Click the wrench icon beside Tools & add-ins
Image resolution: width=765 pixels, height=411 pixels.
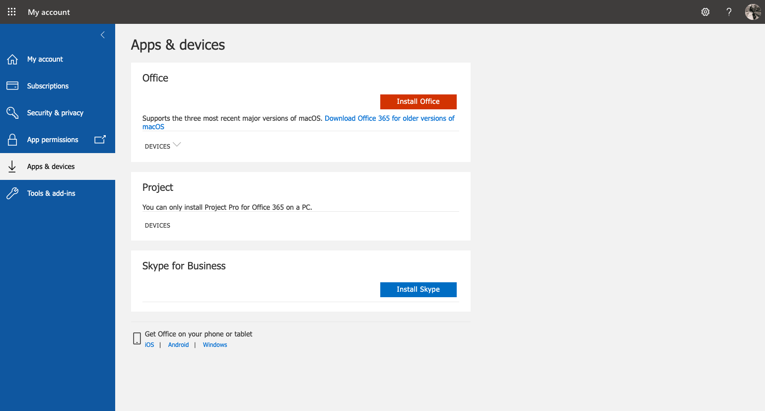[x=12, y=193]
